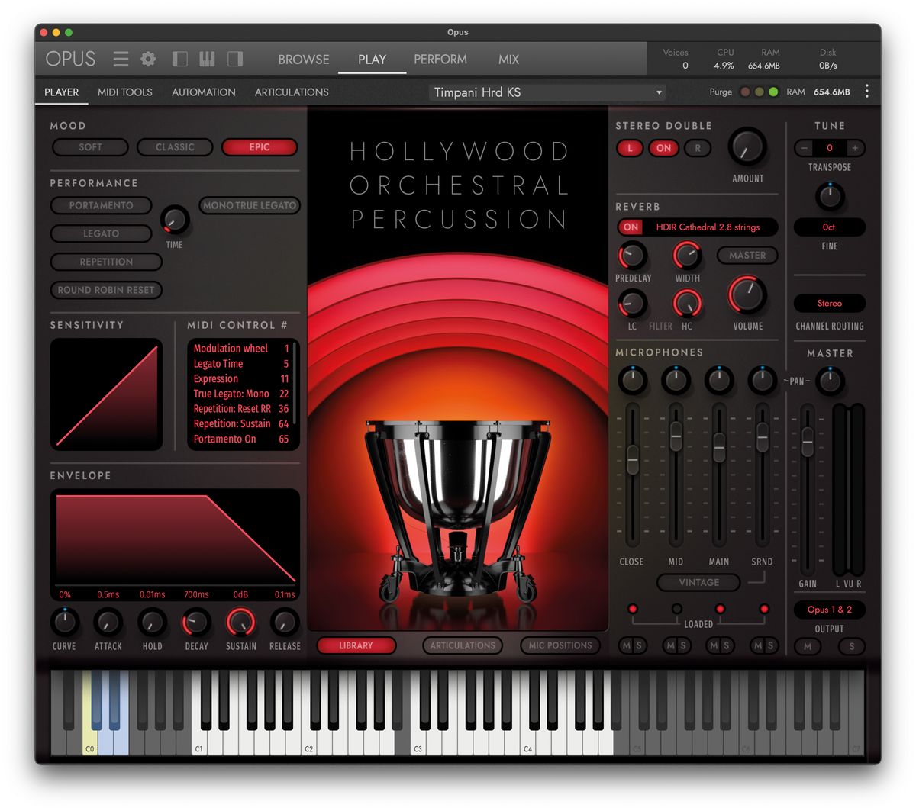Open the ARTICULATIONS tab under PLAYER
Image resolution: width=916 pixels, height=811 pixels.
point(292,92)
